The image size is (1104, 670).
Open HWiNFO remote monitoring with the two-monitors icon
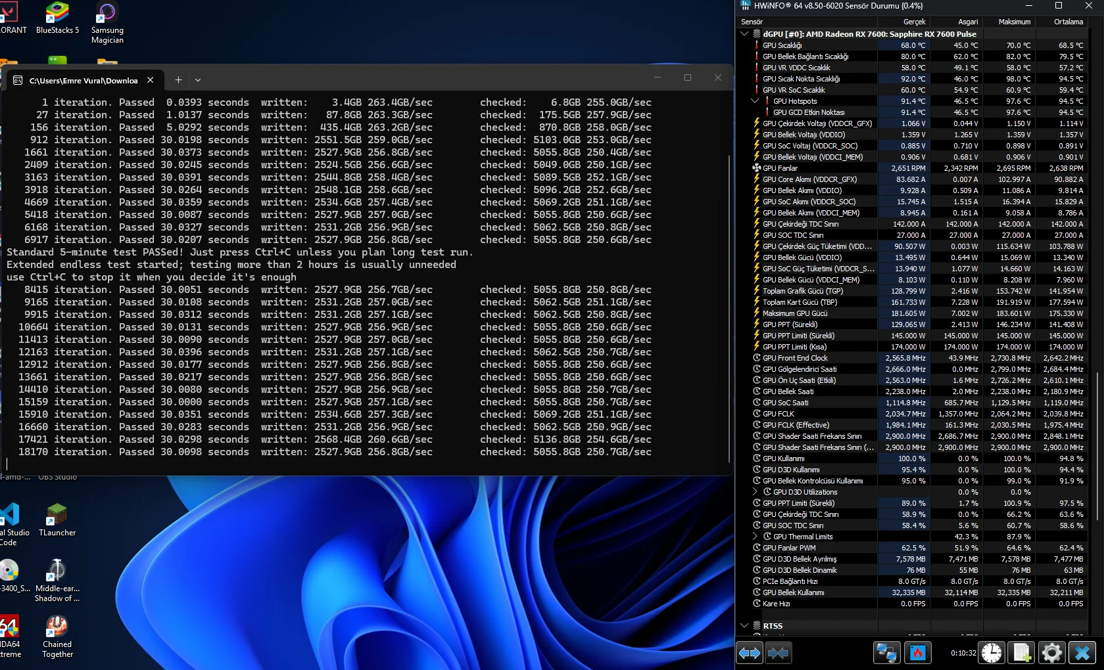click(887, 653)
